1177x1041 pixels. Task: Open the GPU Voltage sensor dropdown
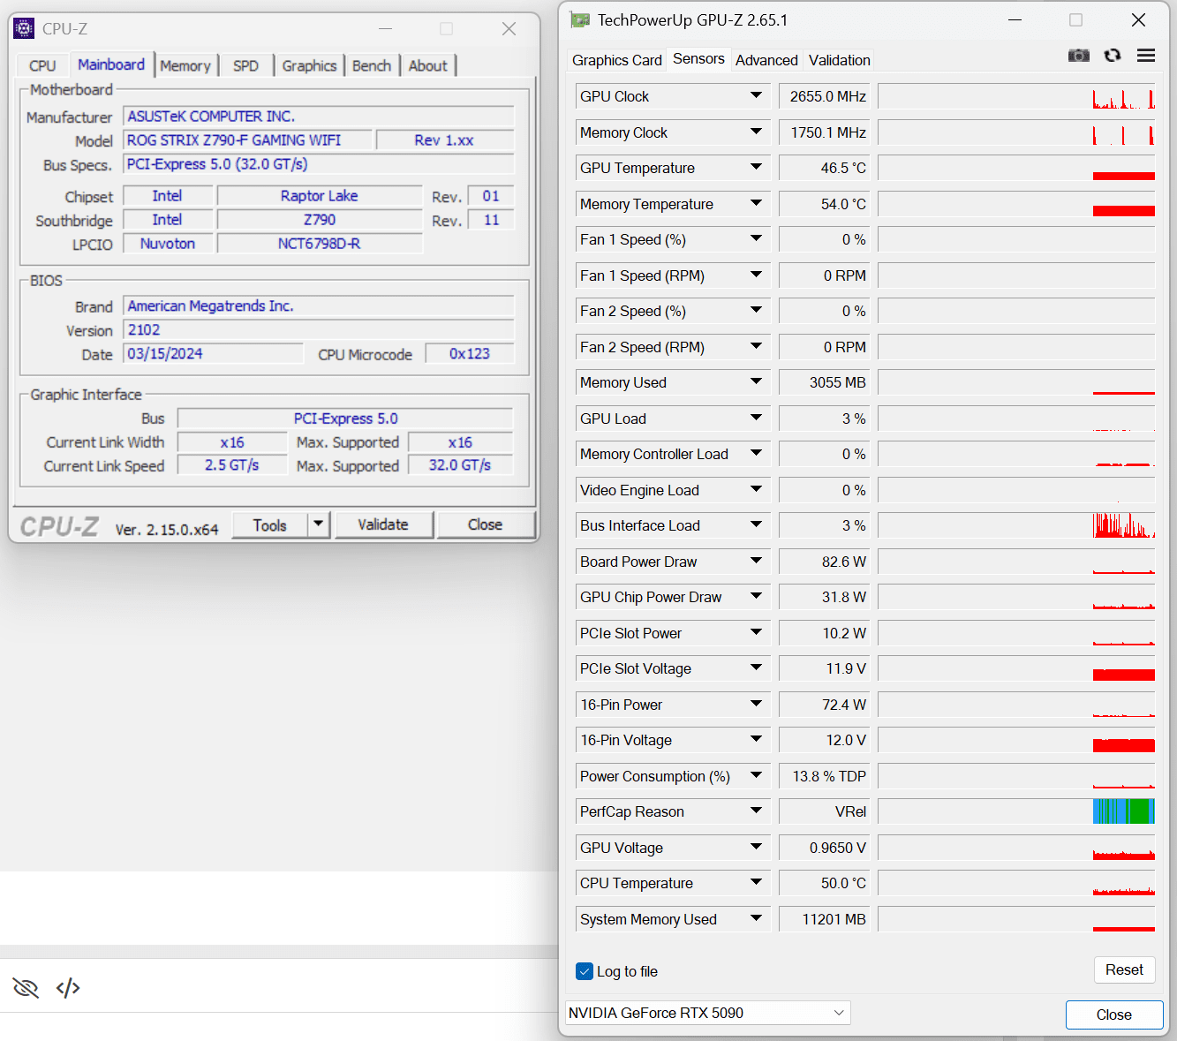coord(756,847)
